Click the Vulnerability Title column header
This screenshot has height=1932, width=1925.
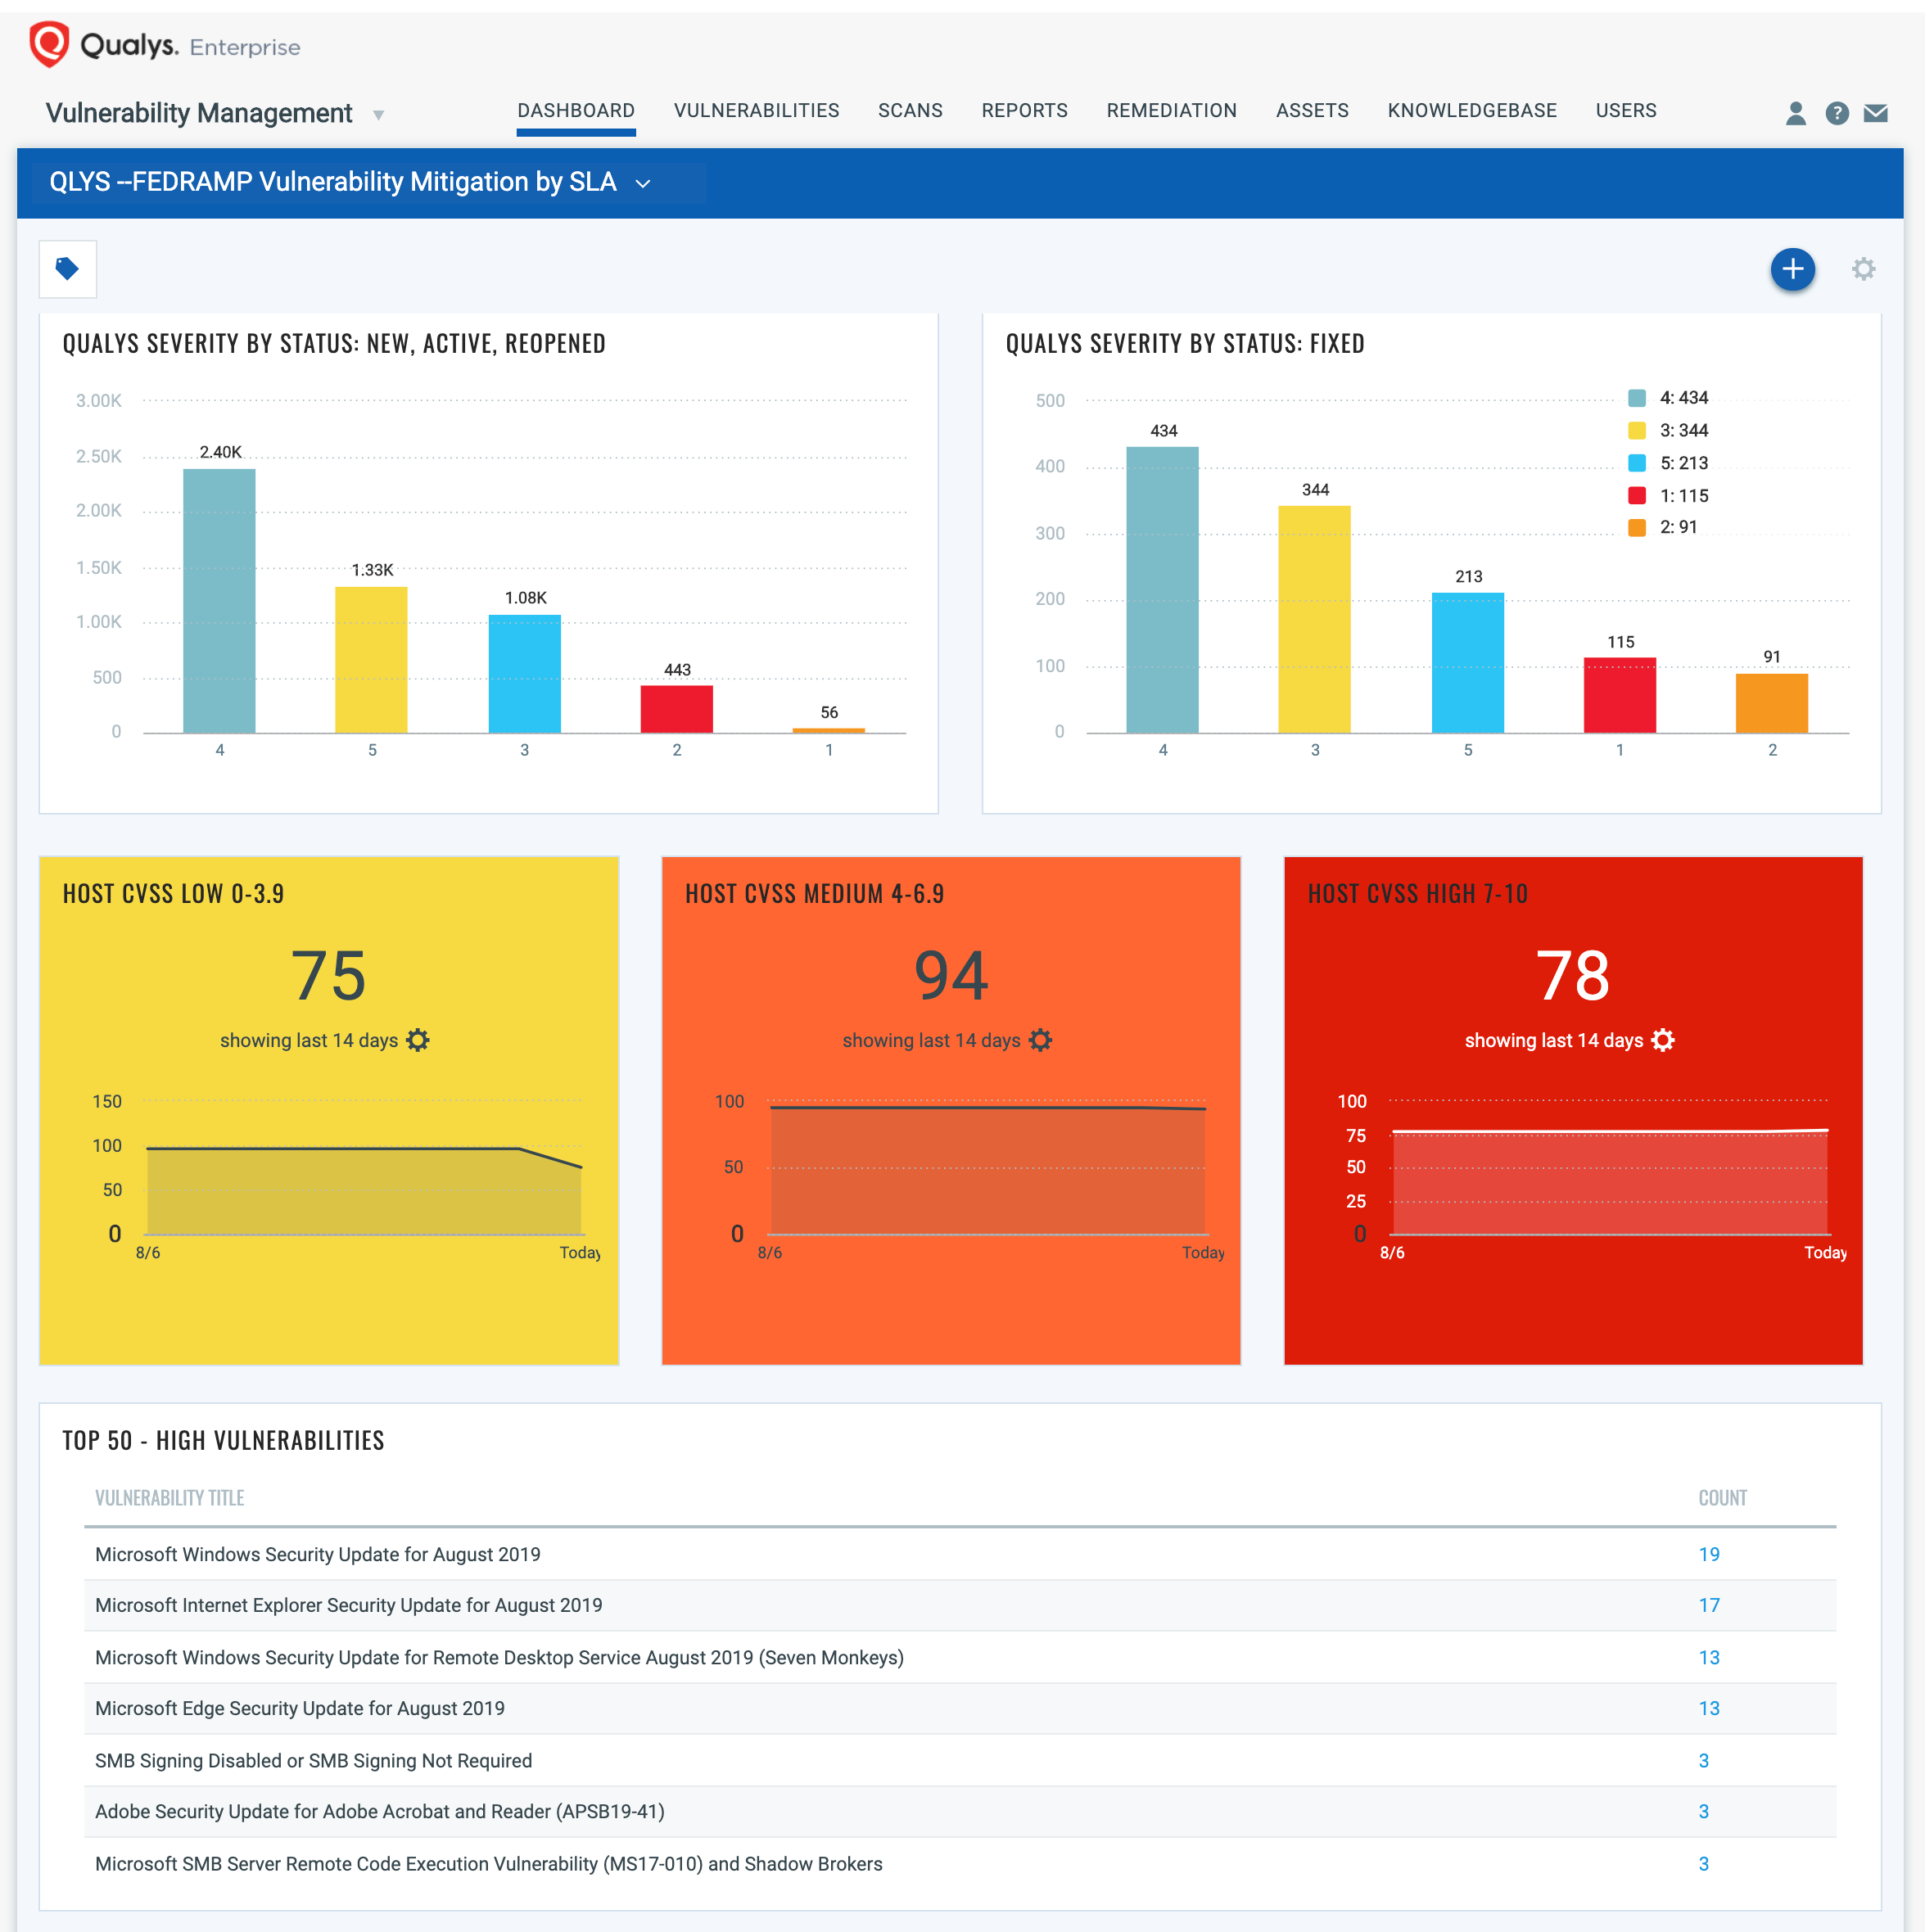(x=170, y=1498)
